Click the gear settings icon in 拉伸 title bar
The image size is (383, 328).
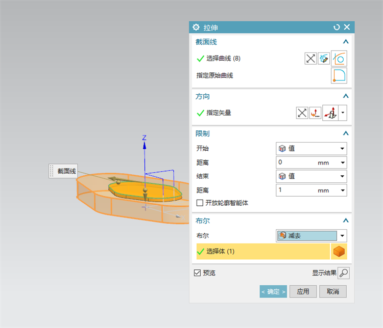pos(196,28)
